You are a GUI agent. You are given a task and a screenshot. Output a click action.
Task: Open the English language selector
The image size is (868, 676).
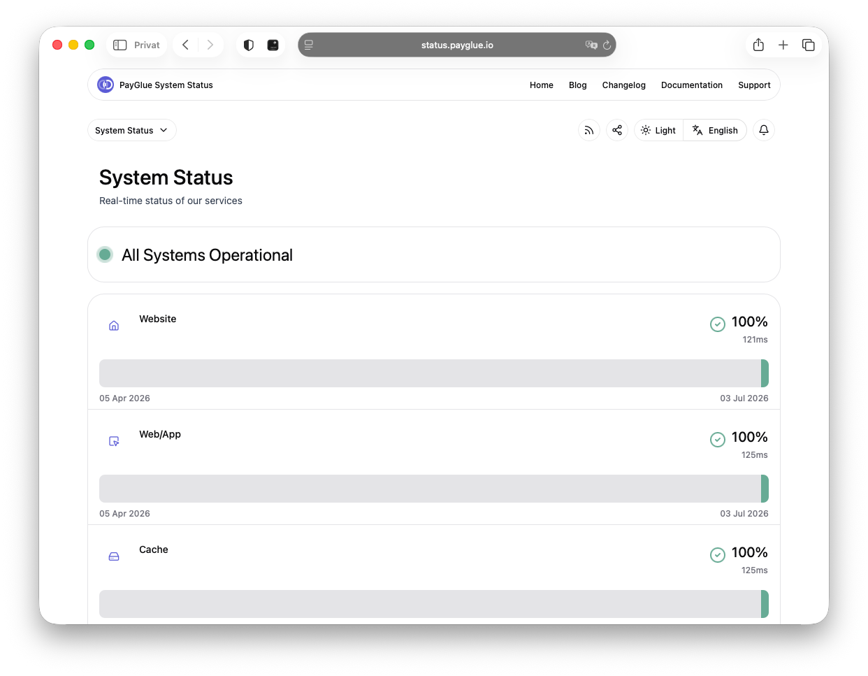715,130
